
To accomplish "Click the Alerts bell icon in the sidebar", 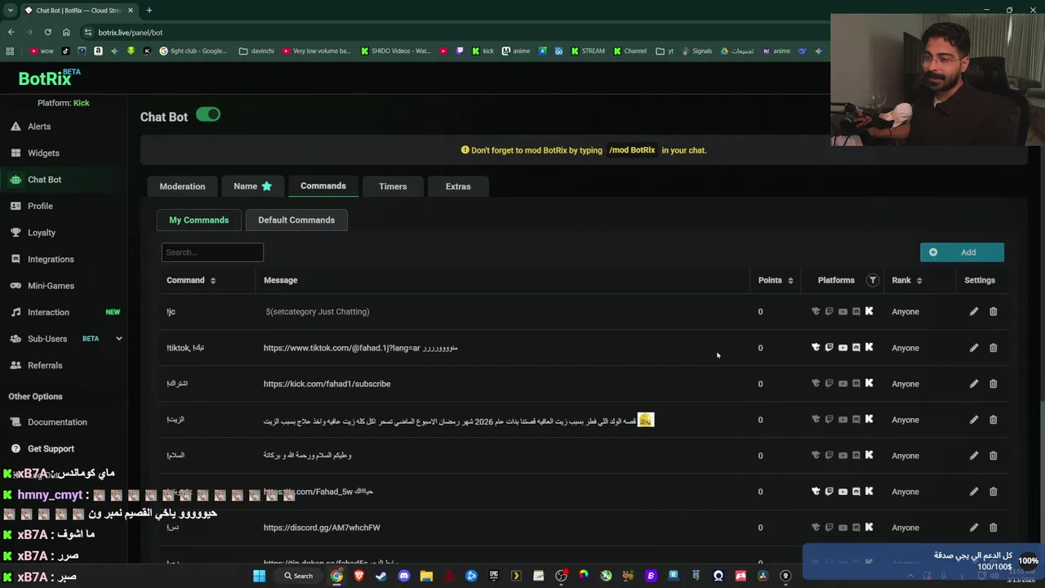I will click(x=16, y=127).
